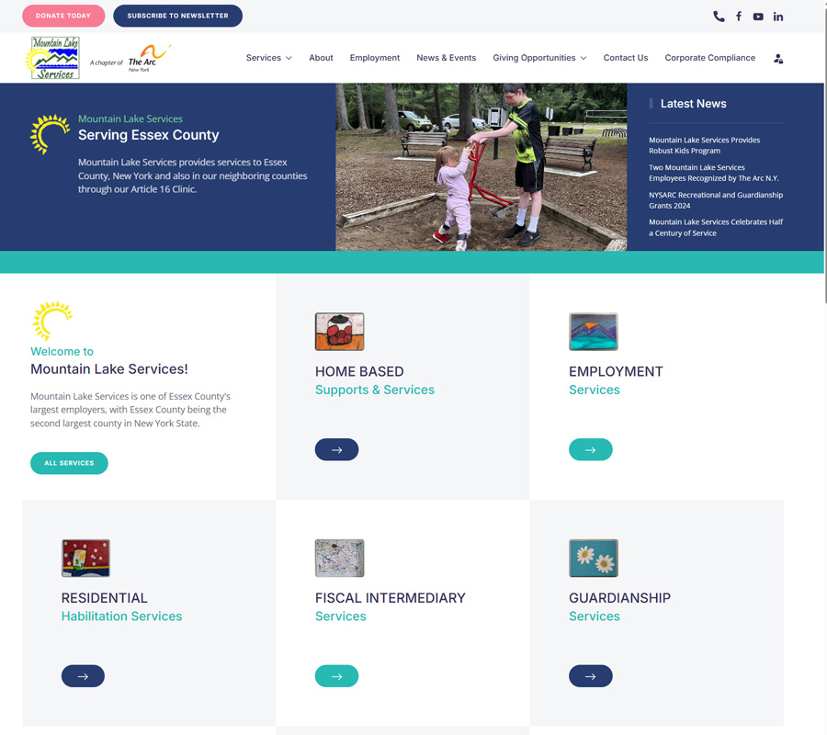
Task: Click the Guardianship Services arrow button
Action: click(x=591, y=676)
